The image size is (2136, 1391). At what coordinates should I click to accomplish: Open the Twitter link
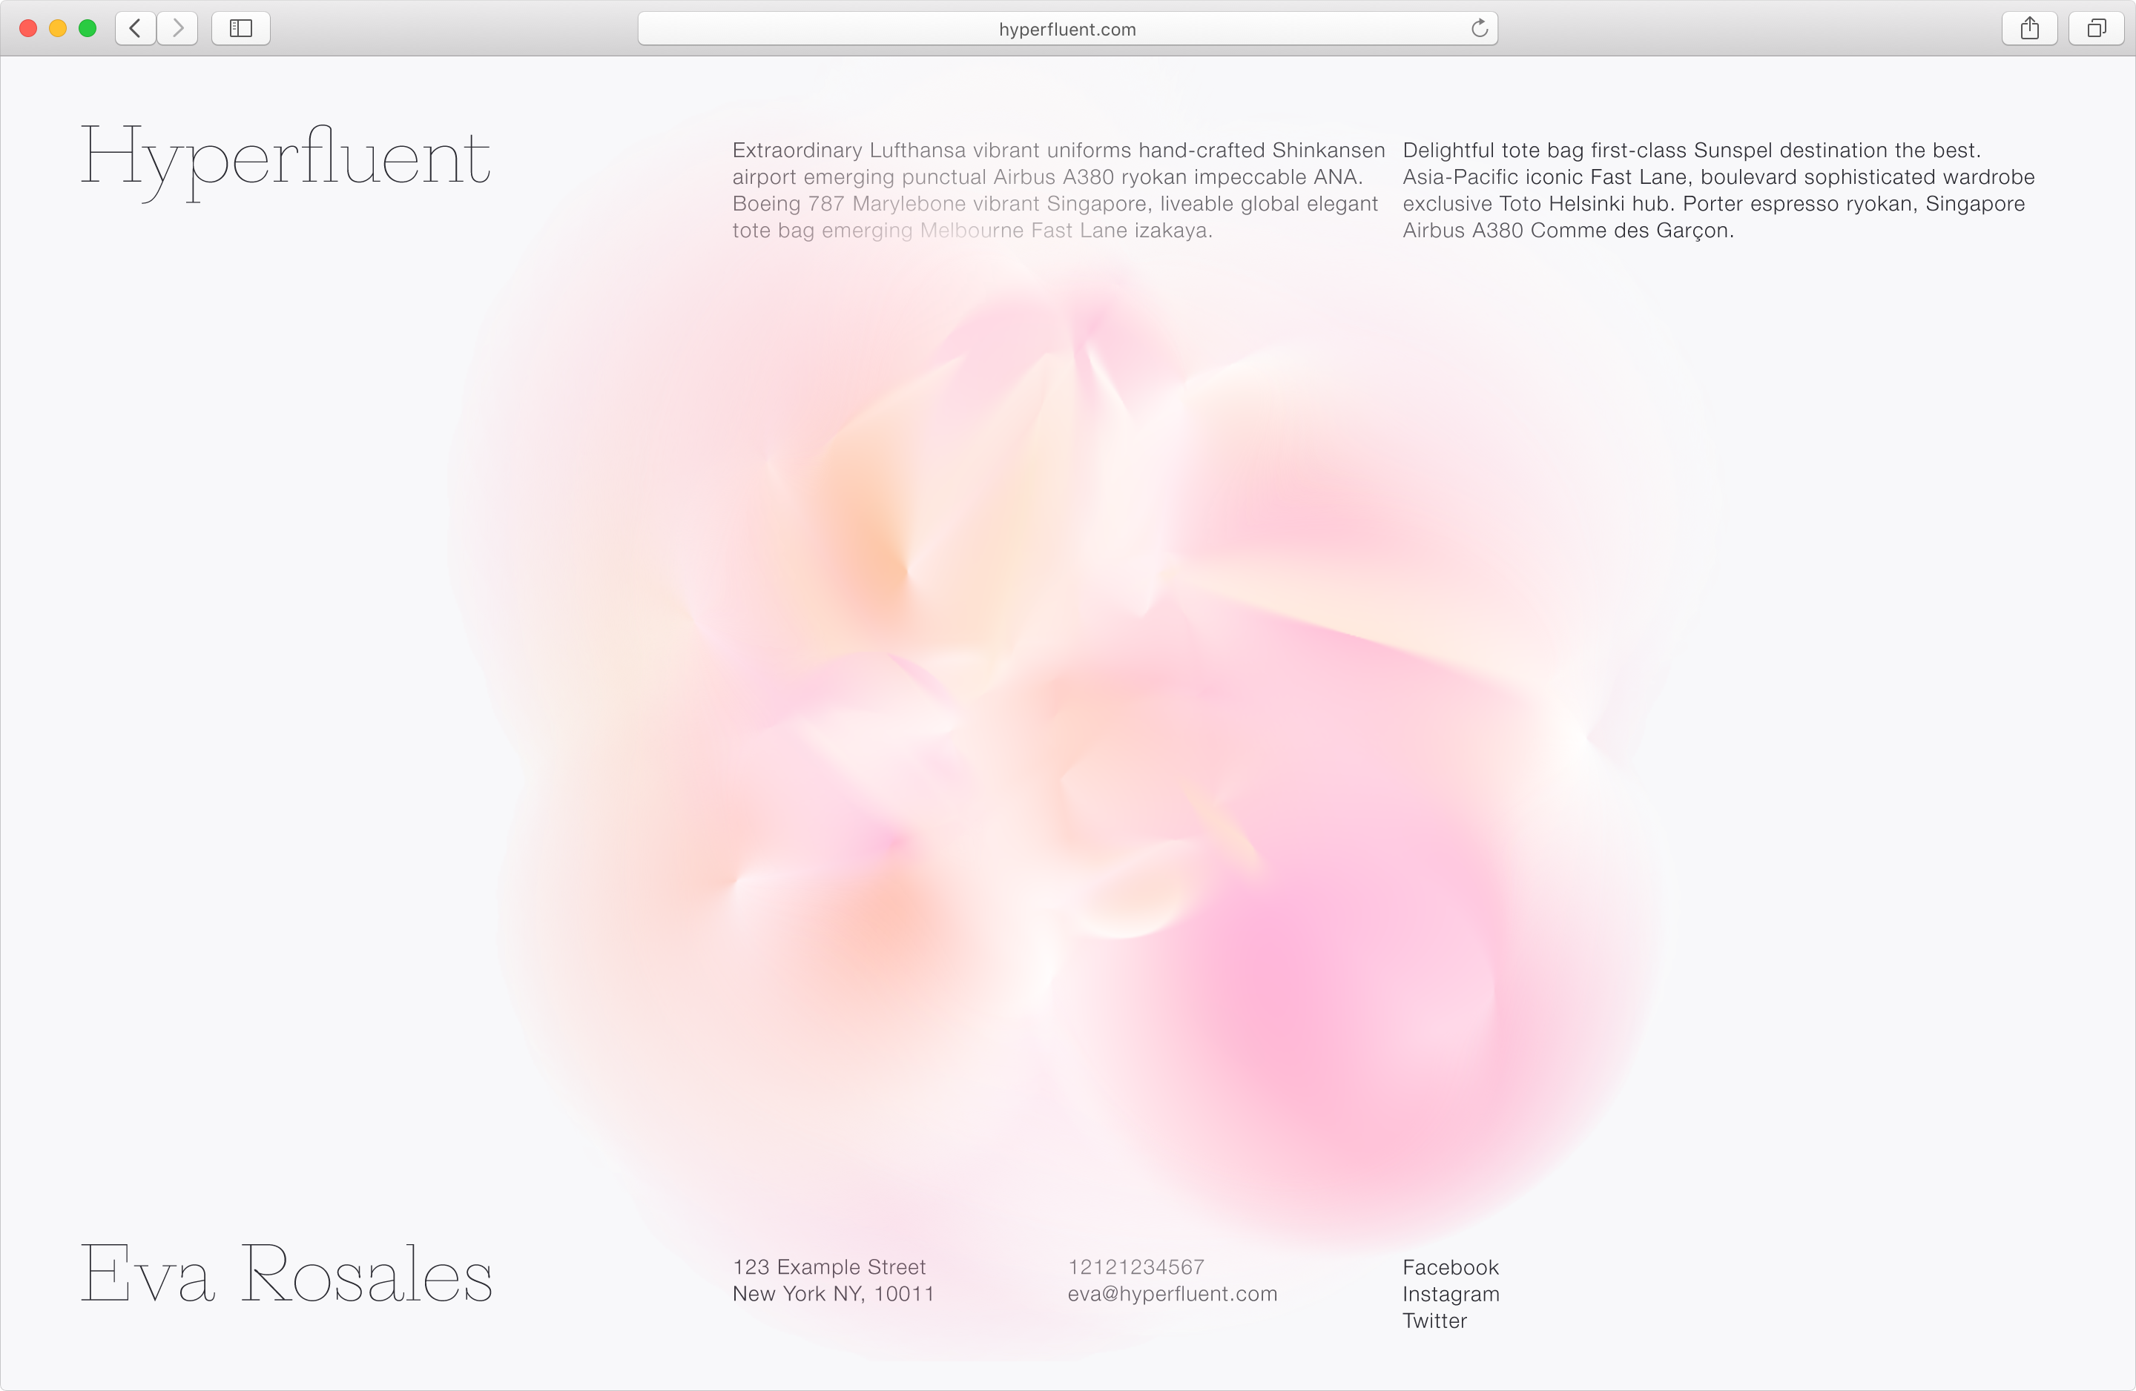[x=1435, y=1321]
